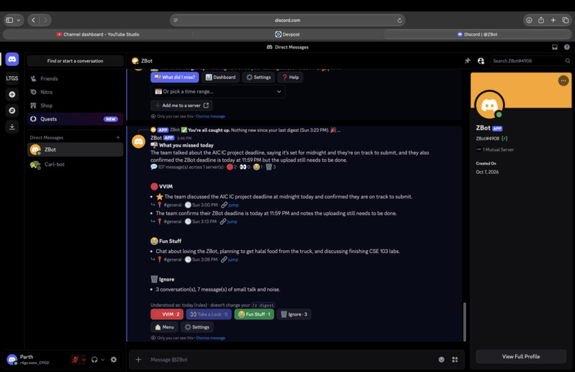575x372 pixels.
Task: Create new DM with plus icon
Action: (118, 138)
